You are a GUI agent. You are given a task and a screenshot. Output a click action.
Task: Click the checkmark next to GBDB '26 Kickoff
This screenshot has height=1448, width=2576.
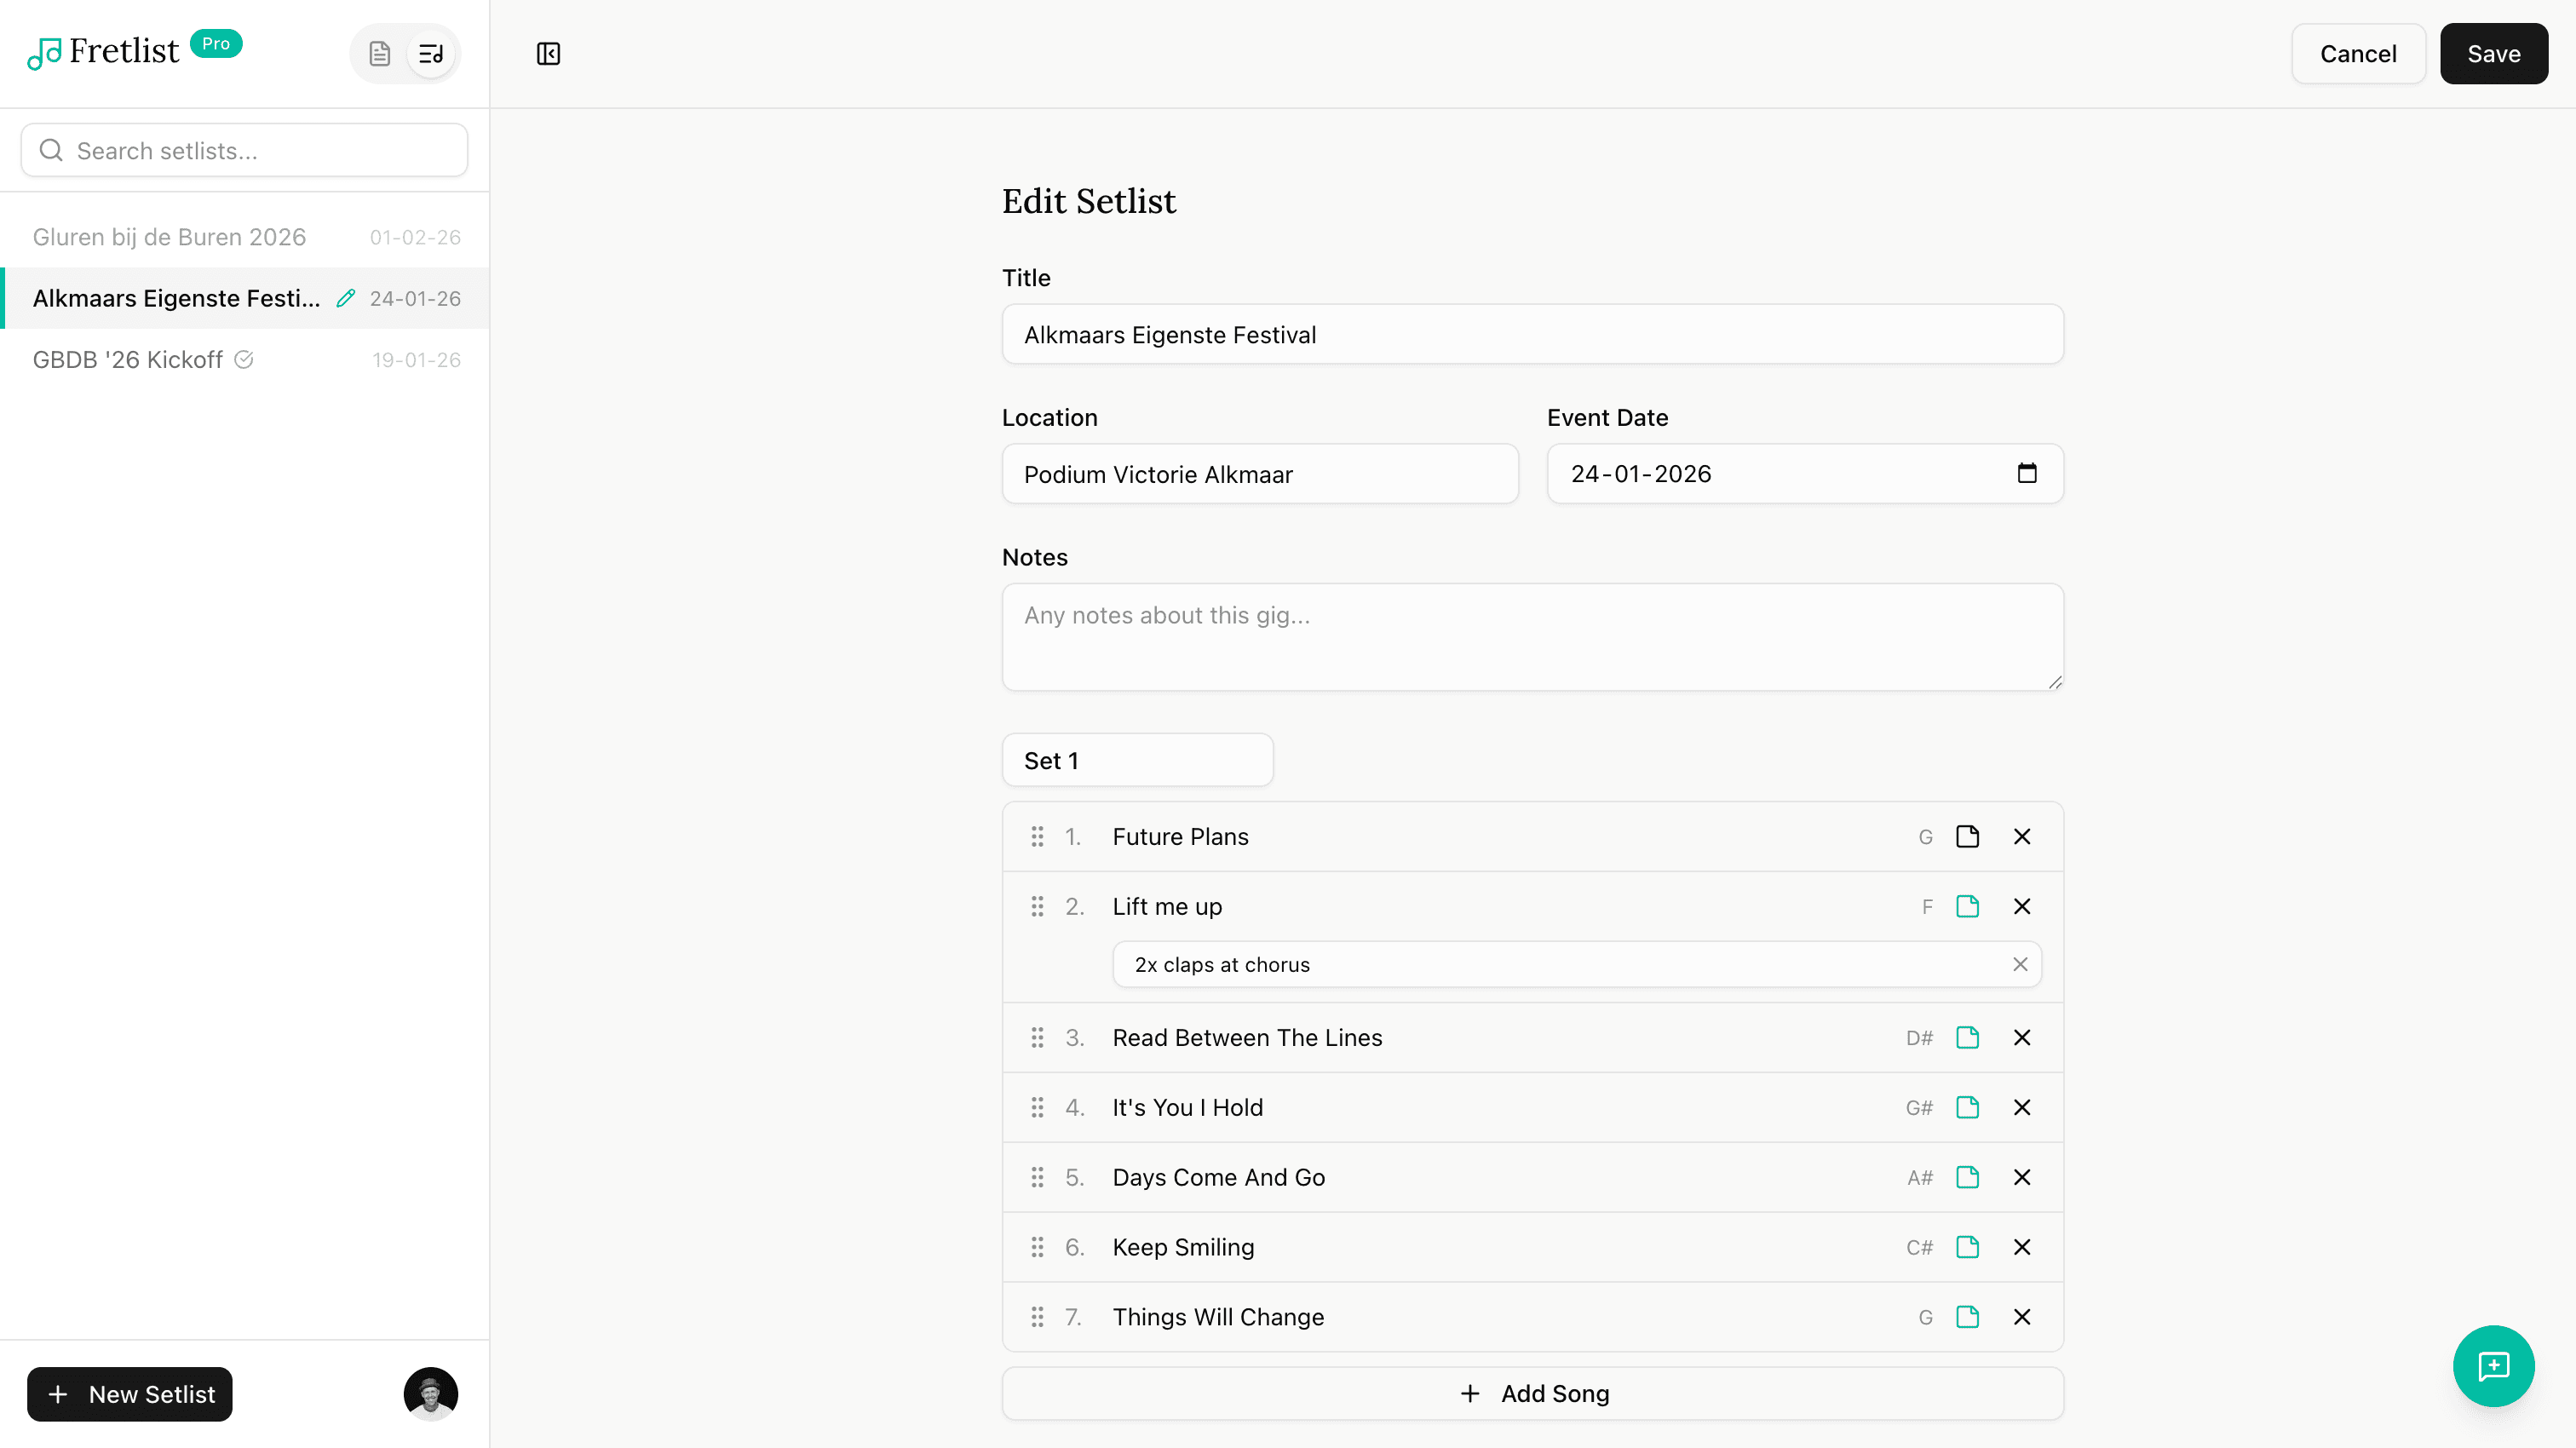click(x=245, y=359)
